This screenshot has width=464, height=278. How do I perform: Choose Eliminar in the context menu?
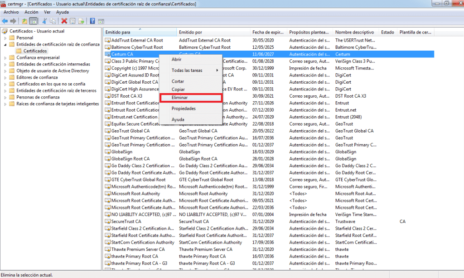(191, 98)
